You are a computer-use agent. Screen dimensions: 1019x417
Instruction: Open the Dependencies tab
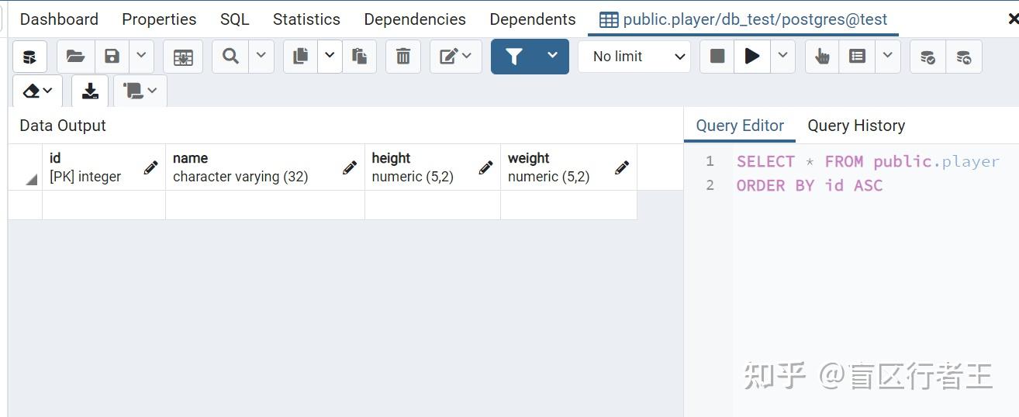pos(415,19)
